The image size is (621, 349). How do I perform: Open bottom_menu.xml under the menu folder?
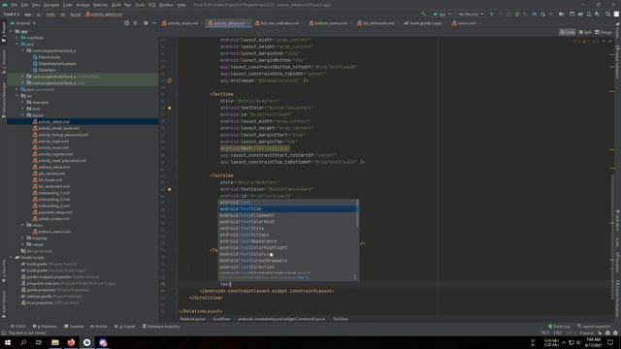click(54, 232)
